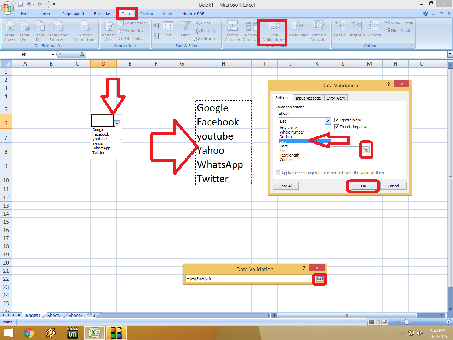Click the Filter icon
The image size is (453, 340).
[185, 31]
